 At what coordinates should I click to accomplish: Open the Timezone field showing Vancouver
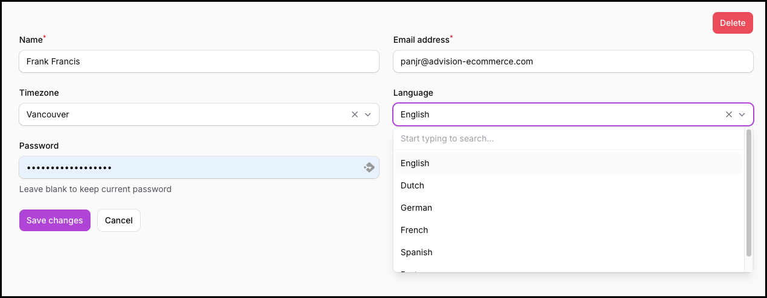point(181,114)
